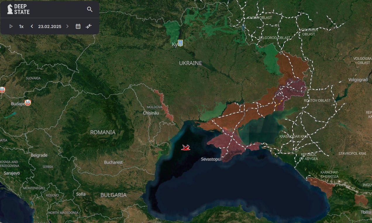372x223 pixels.
Task: Click the STAVROPOL KRAI label
Action: pyautogui.click(x=352, y=153)
